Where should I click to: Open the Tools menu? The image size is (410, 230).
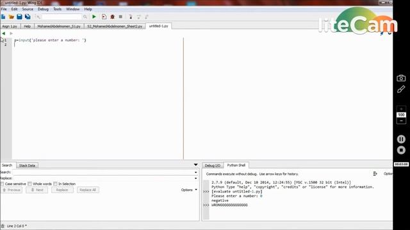[57, 9]
